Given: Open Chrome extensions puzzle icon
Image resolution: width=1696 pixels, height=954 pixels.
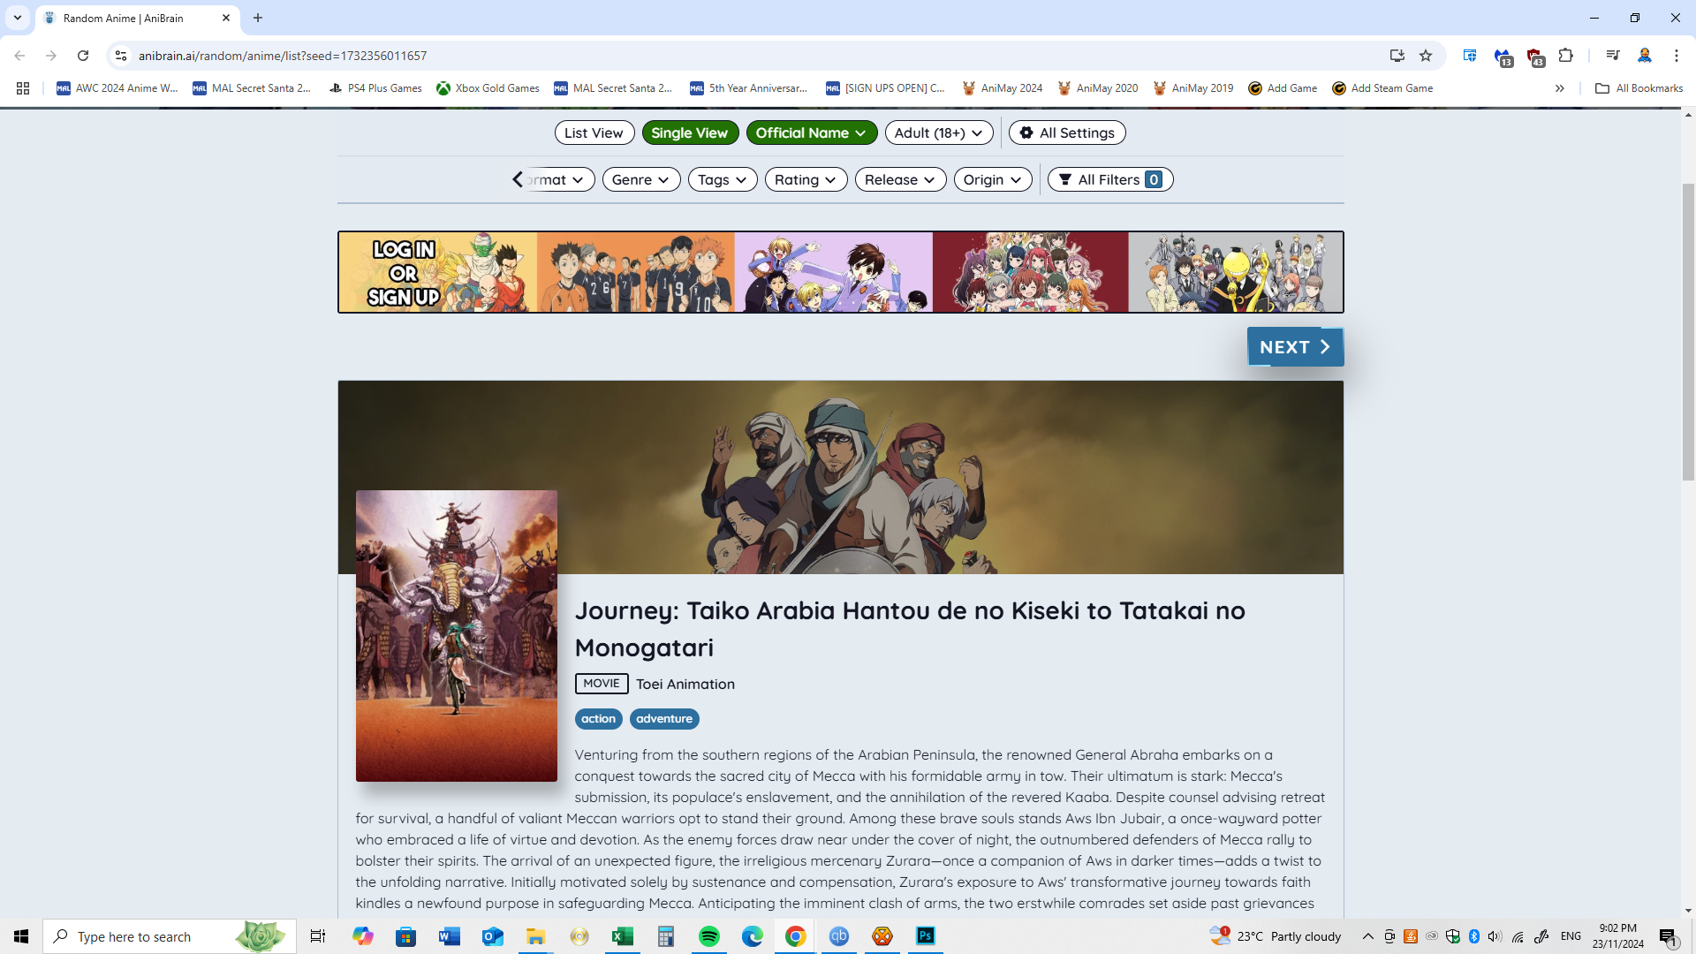Looking at the screenshot, I should click(x=1566, y=56).
